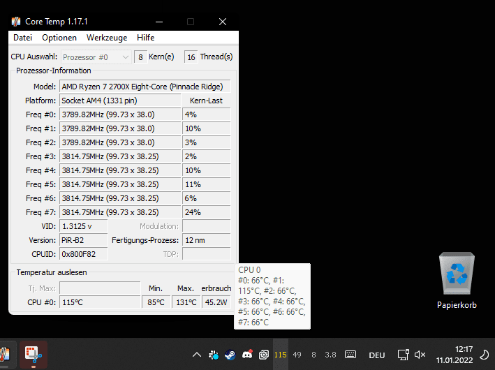Click the Kern-Last column header
Viewport: 495px width, 370px height.
click(206, 101)
